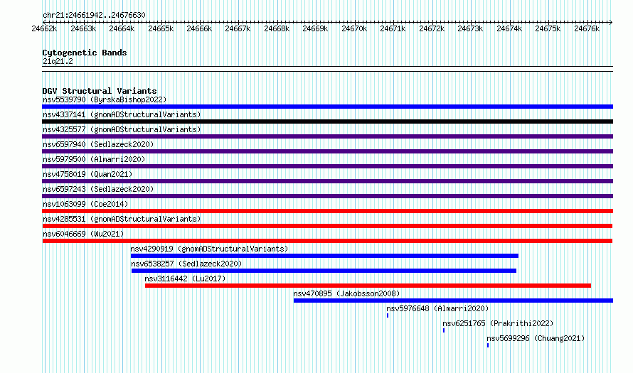633x373 pixels.
Task: Click nsv3116442 (Lu2017) label
Action: [x=185, y=279]
